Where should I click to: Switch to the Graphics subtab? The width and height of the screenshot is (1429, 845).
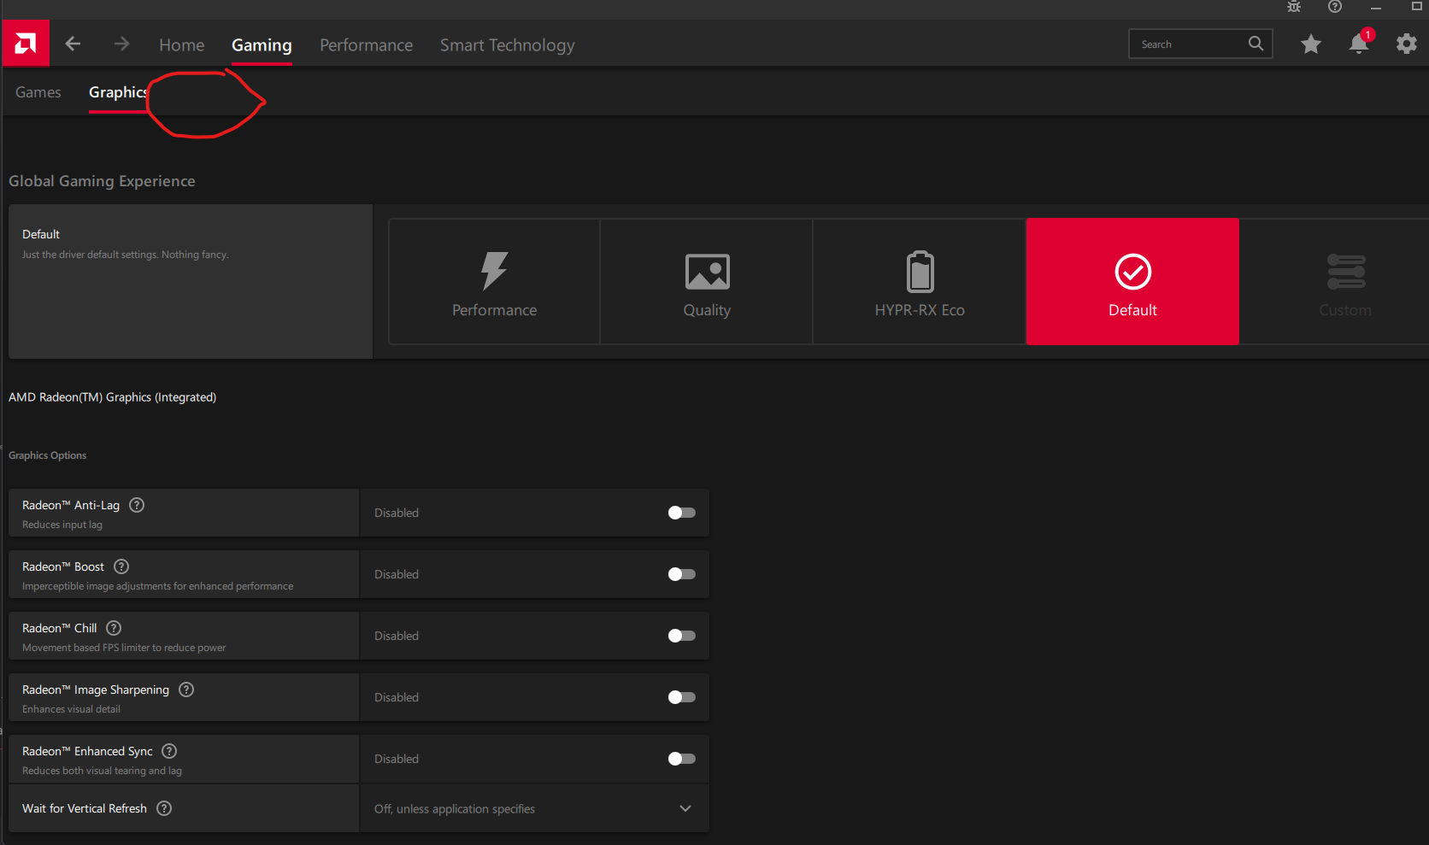pyautogui.click(x=118, y=92)
